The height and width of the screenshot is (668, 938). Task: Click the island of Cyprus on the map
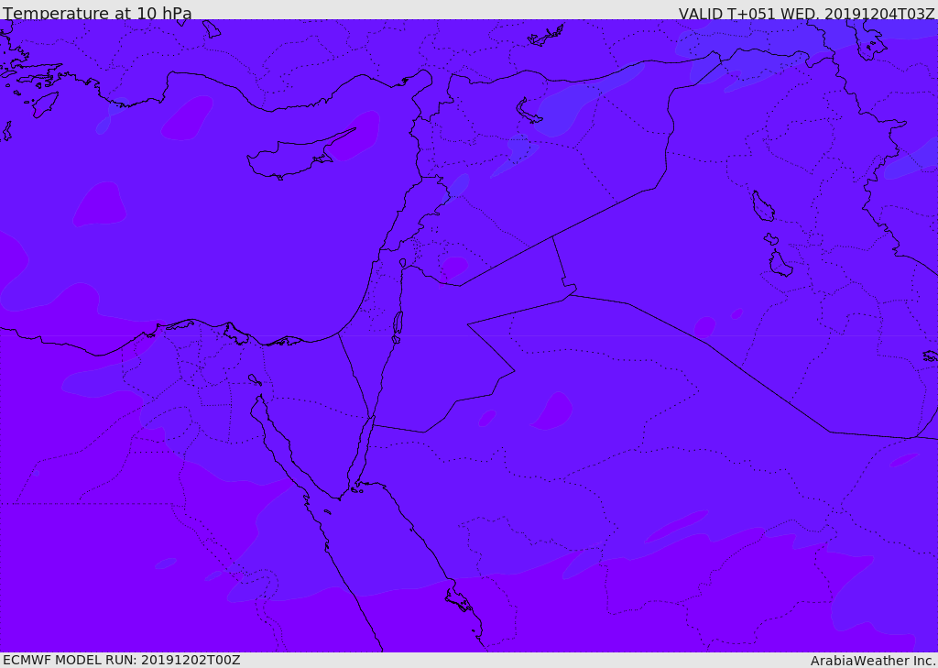click(293, 157)
